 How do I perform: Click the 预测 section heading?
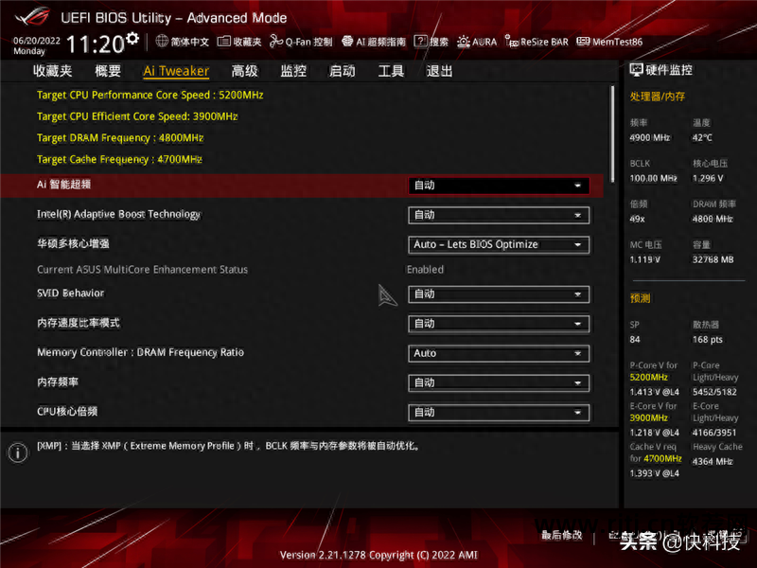[641, 298]
